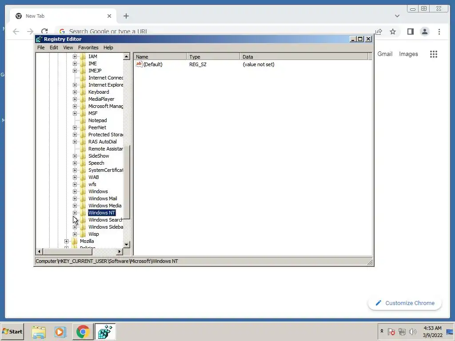Image resolution: width=455 pixels, height=341 pixels.
Task: Open the File menu in Registry Editor
Action: [41, 48]
